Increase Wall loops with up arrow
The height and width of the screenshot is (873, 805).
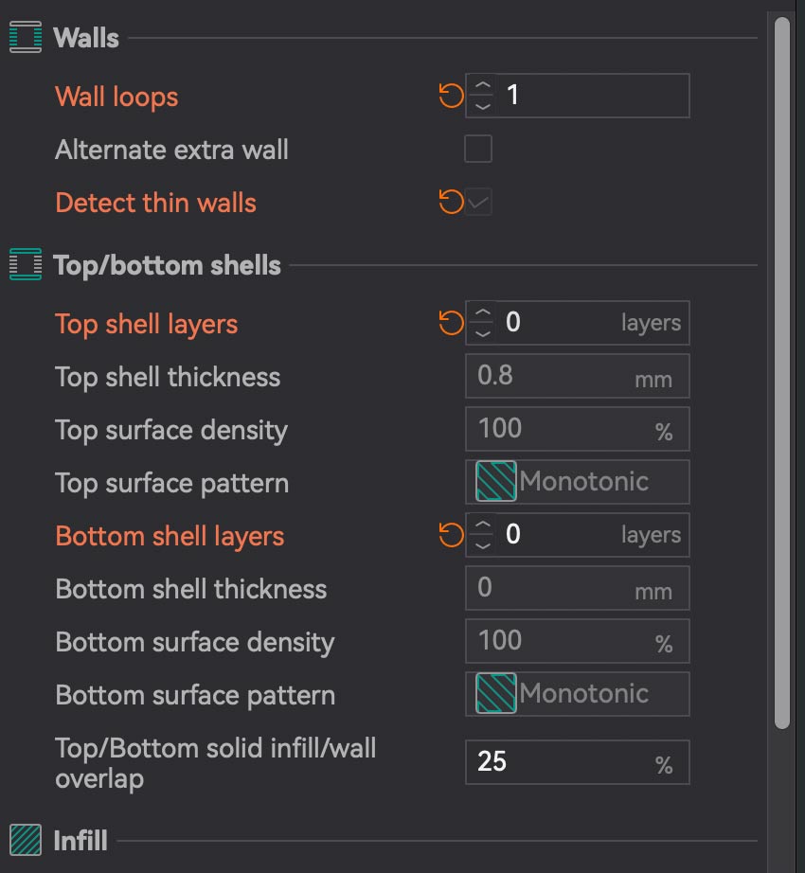pos(483,86)
